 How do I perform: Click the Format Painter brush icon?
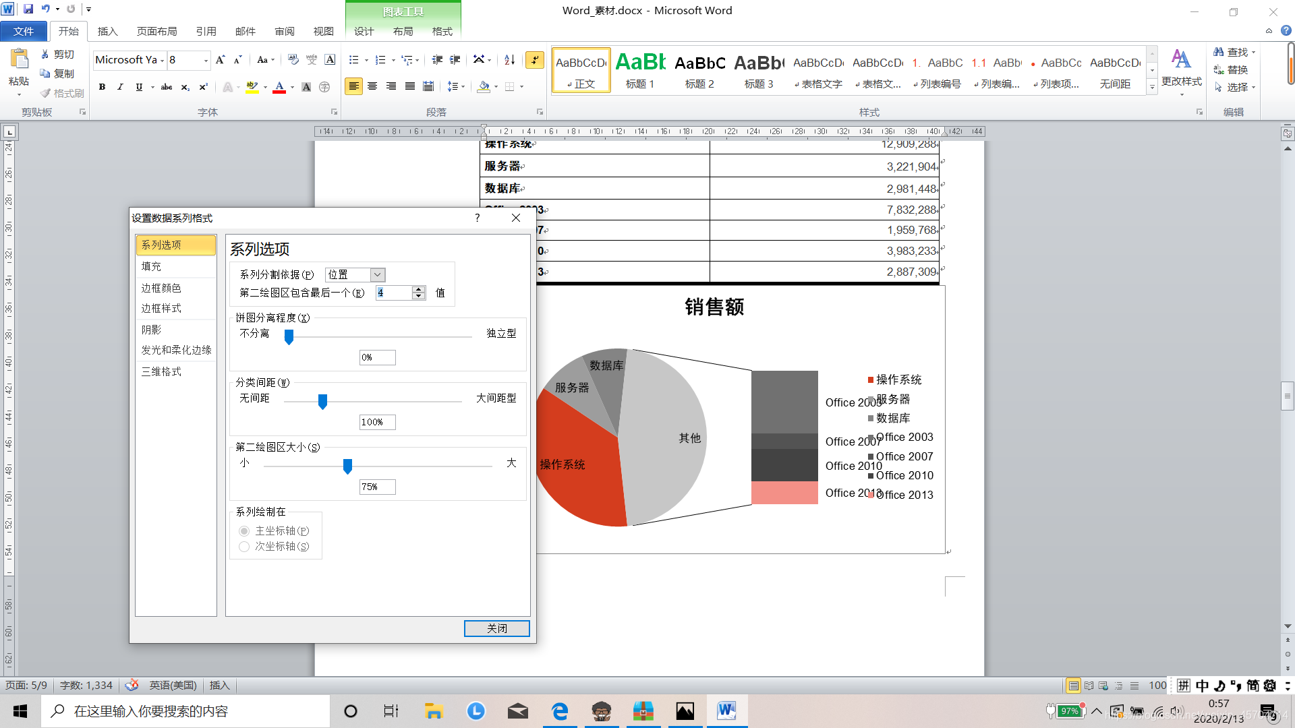[x=45, y=93]
